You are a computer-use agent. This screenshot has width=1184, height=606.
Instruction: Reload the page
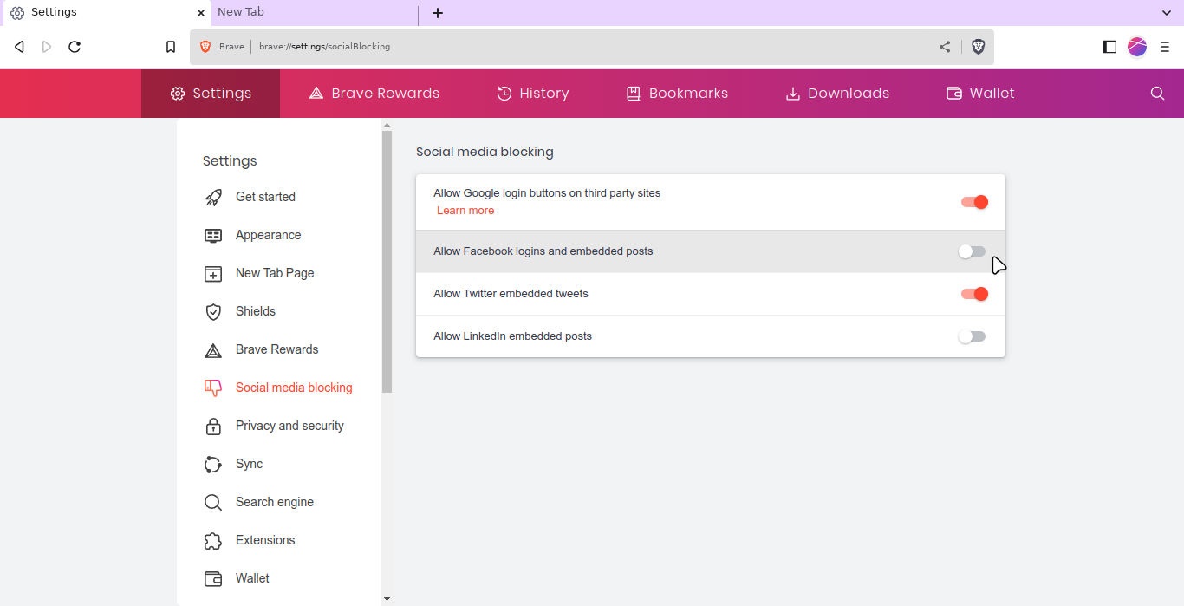pyautogui.click(x=75, y=47)
